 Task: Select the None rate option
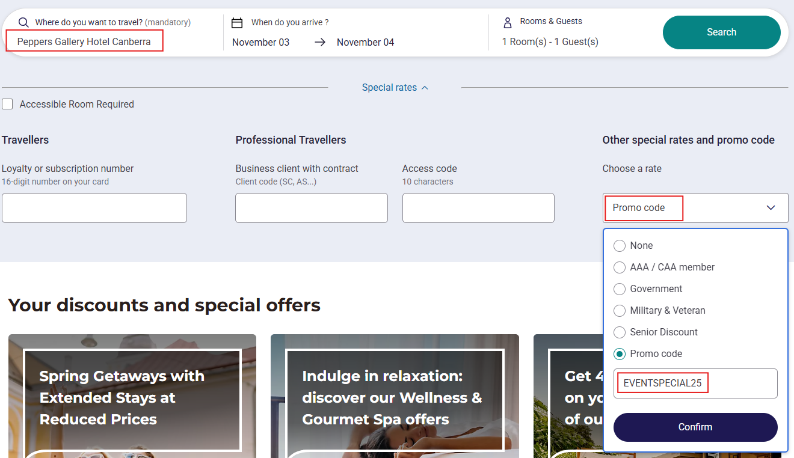click(x=620, y=246)
